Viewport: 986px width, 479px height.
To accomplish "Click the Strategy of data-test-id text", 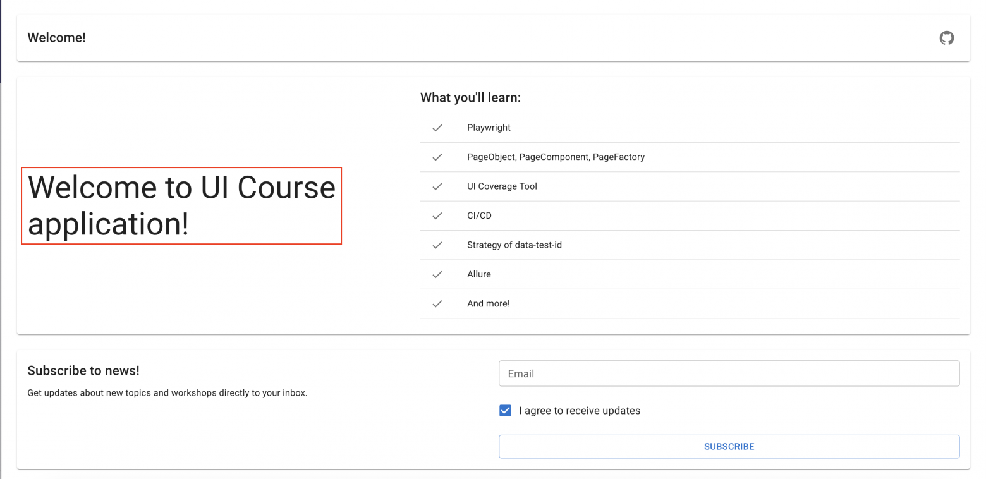I will [514, 245].
